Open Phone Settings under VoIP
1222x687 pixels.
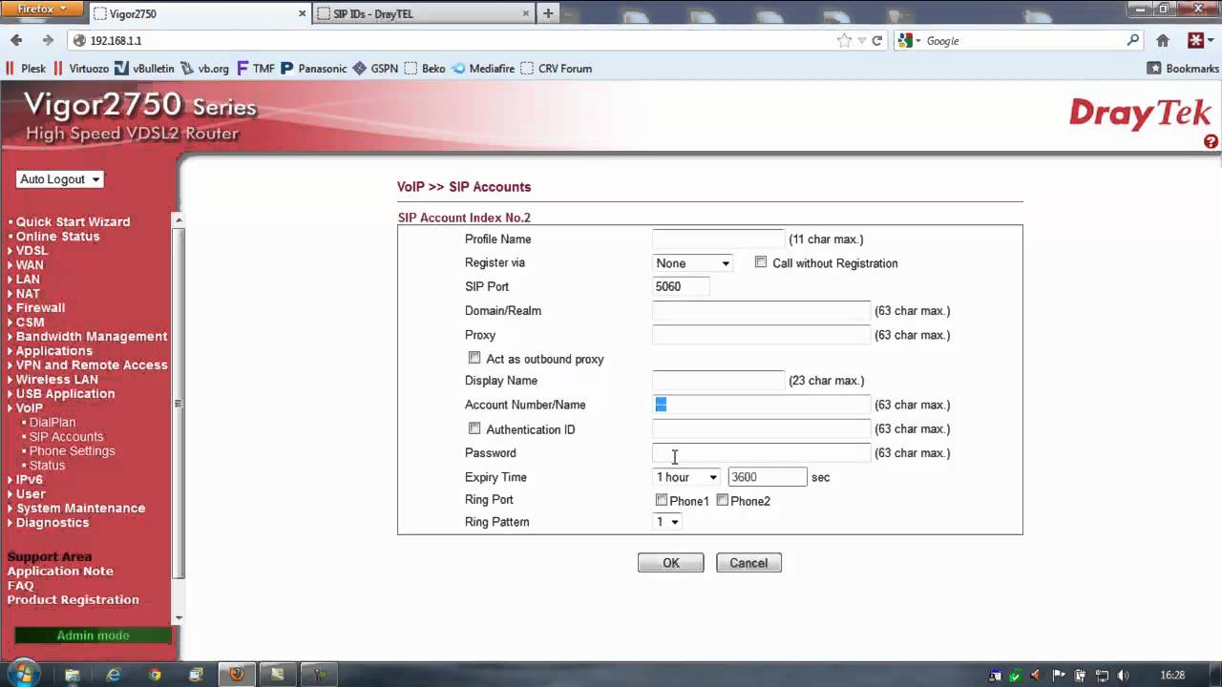[x=72, y=451]
